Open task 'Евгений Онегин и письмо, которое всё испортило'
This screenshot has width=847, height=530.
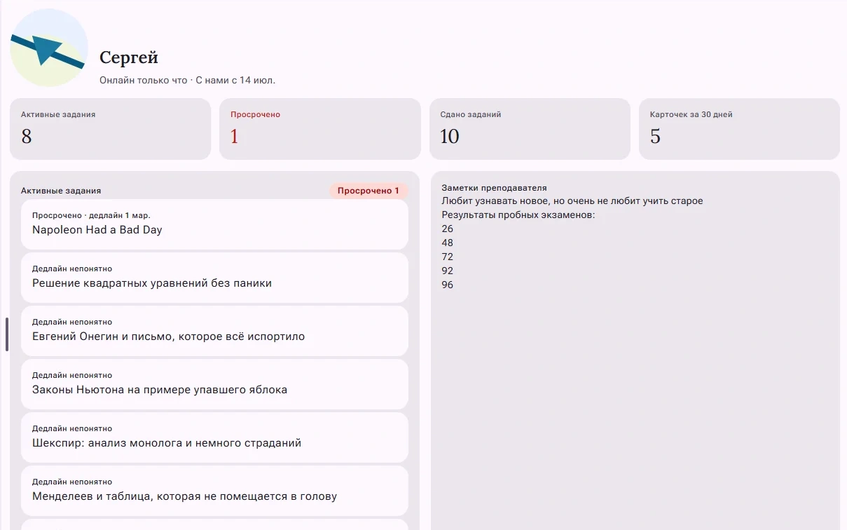pyautogui.click(x=214, y=331)
